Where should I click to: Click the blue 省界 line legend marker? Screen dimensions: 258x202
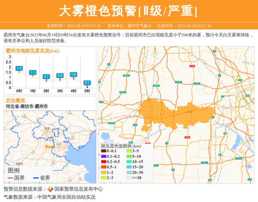click(x=35, y=178)
